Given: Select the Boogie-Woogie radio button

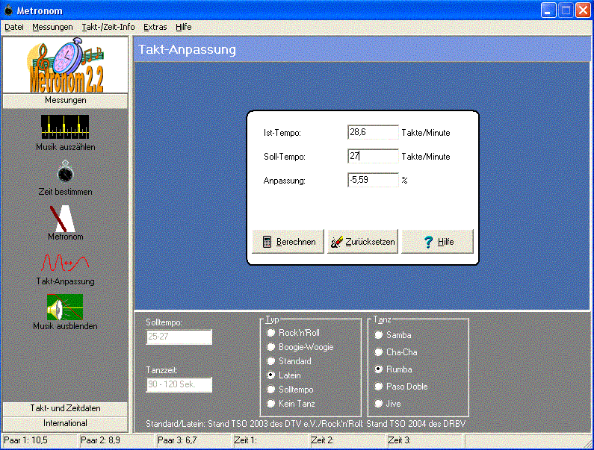Looking at the screenshot, I should (271, 347).
